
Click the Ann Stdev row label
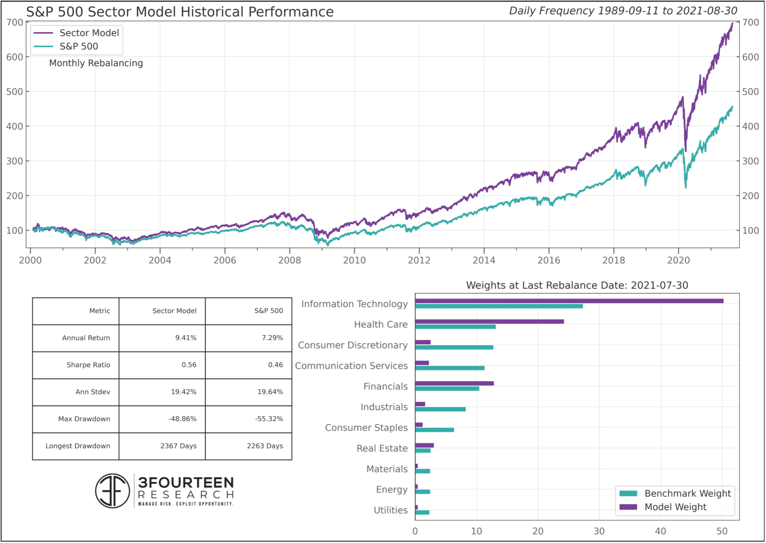(93, 392)
